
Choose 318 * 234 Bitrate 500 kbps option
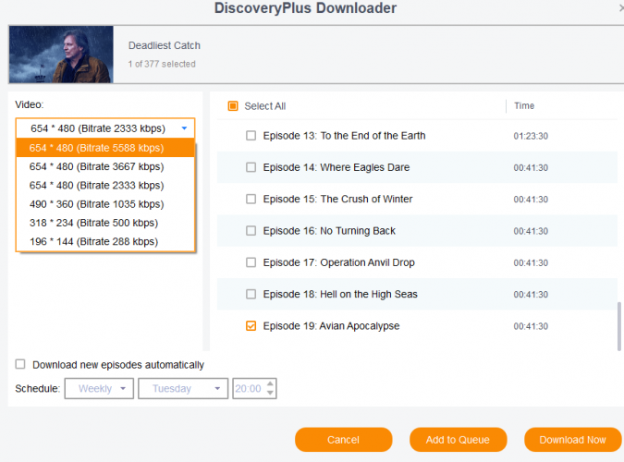click(x=105, y=223)
